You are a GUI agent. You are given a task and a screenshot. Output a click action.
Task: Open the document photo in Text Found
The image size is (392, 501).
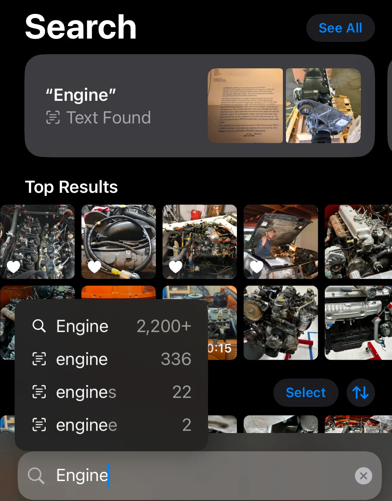click(245, 106)
